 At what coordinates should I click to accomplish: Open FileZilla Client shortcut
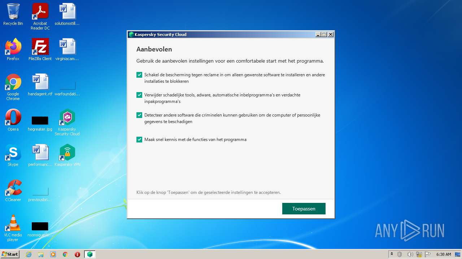coord(40,50)
